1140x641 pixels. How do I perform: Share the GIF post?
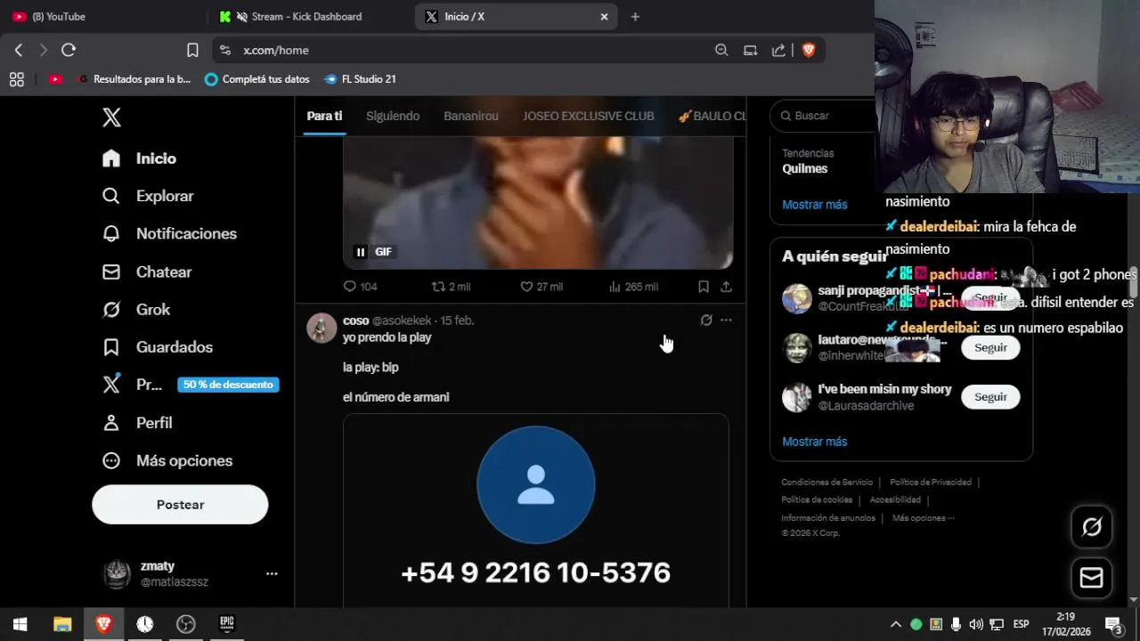[x=726, y=287]
